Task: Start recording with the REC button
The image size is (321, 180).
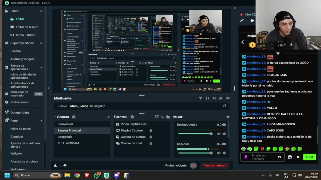Action: (x=193, y=165)
